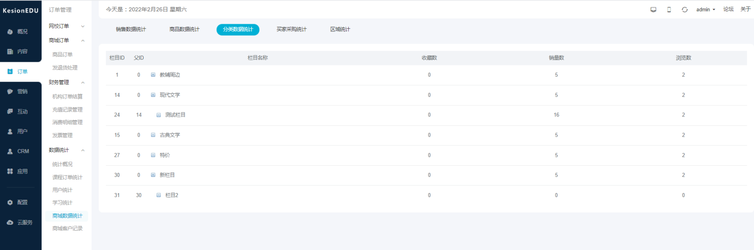The height and width of the screenshot is (250, 754).
Task: Expand the 教辅周边 category row
Action: coord(153,75)
